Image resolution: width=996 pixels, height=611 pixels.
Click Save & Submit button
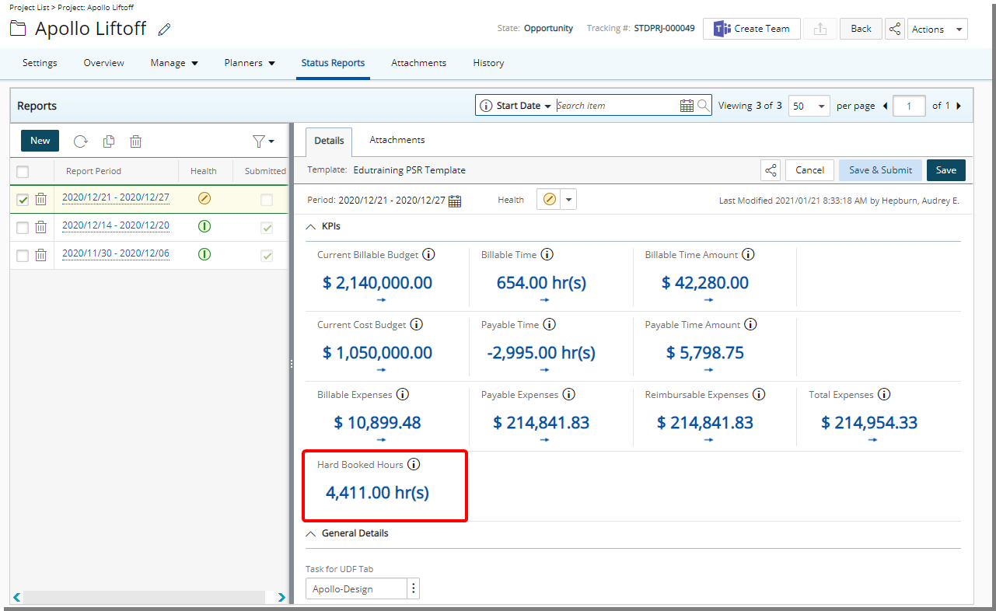(880, 170)
